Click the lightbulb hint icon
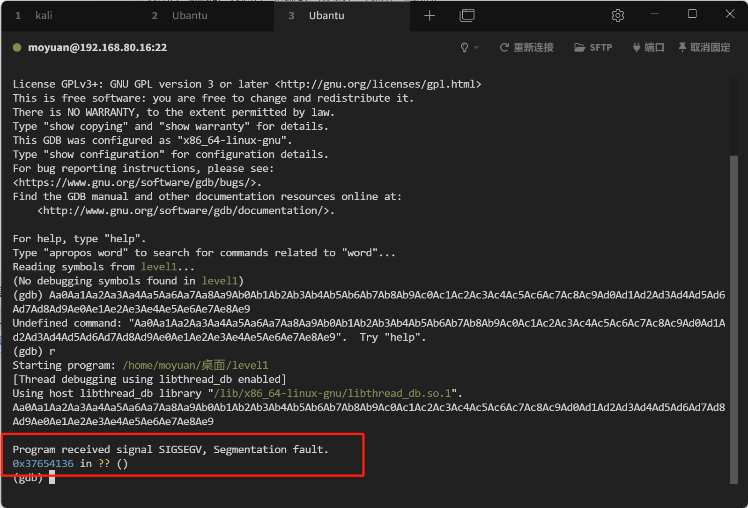The height and width of the screenshot is (508, 748). [464, 47]
